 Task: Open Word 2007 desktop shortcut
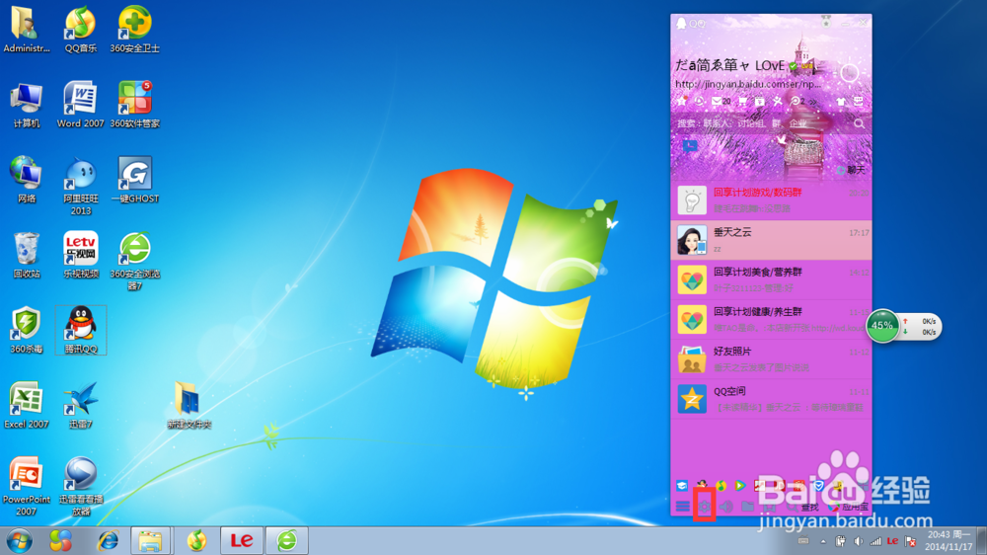click(81, 104)
